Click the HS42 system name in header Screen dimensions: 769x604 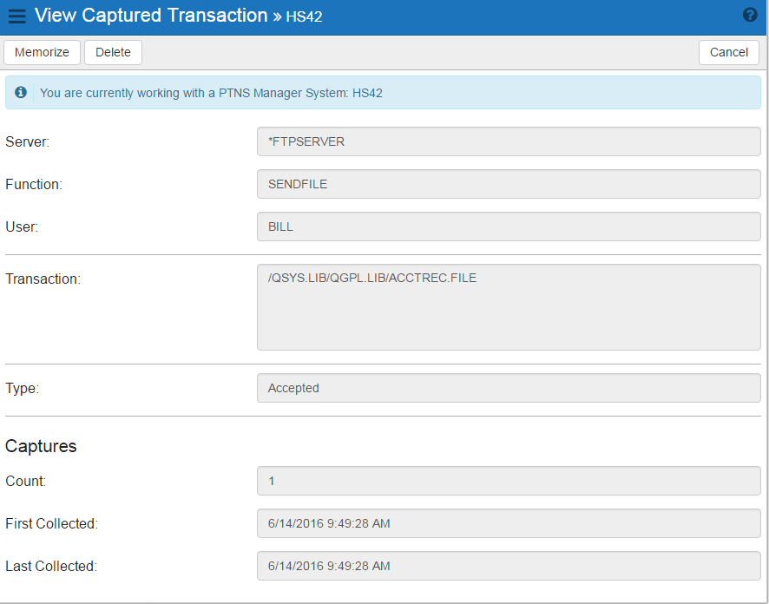304,16
